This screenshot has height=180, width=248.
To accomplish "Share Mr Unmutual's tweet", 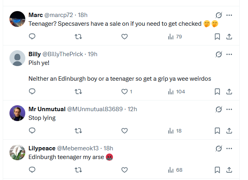I will pos(229,131).
